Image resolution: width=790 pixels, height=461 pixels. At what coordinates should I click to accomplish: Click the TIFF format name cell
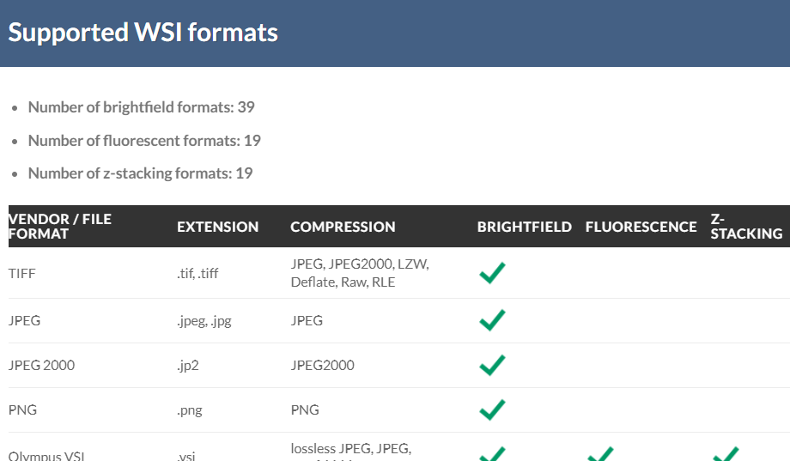(22, 274)
